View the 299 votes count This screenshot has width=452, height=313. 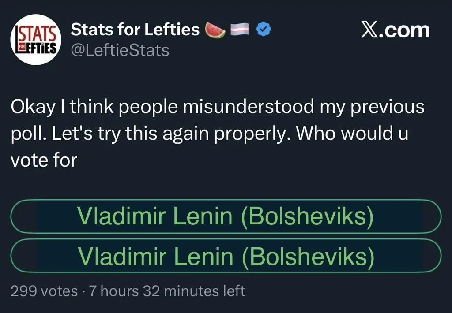click(44, 291)
